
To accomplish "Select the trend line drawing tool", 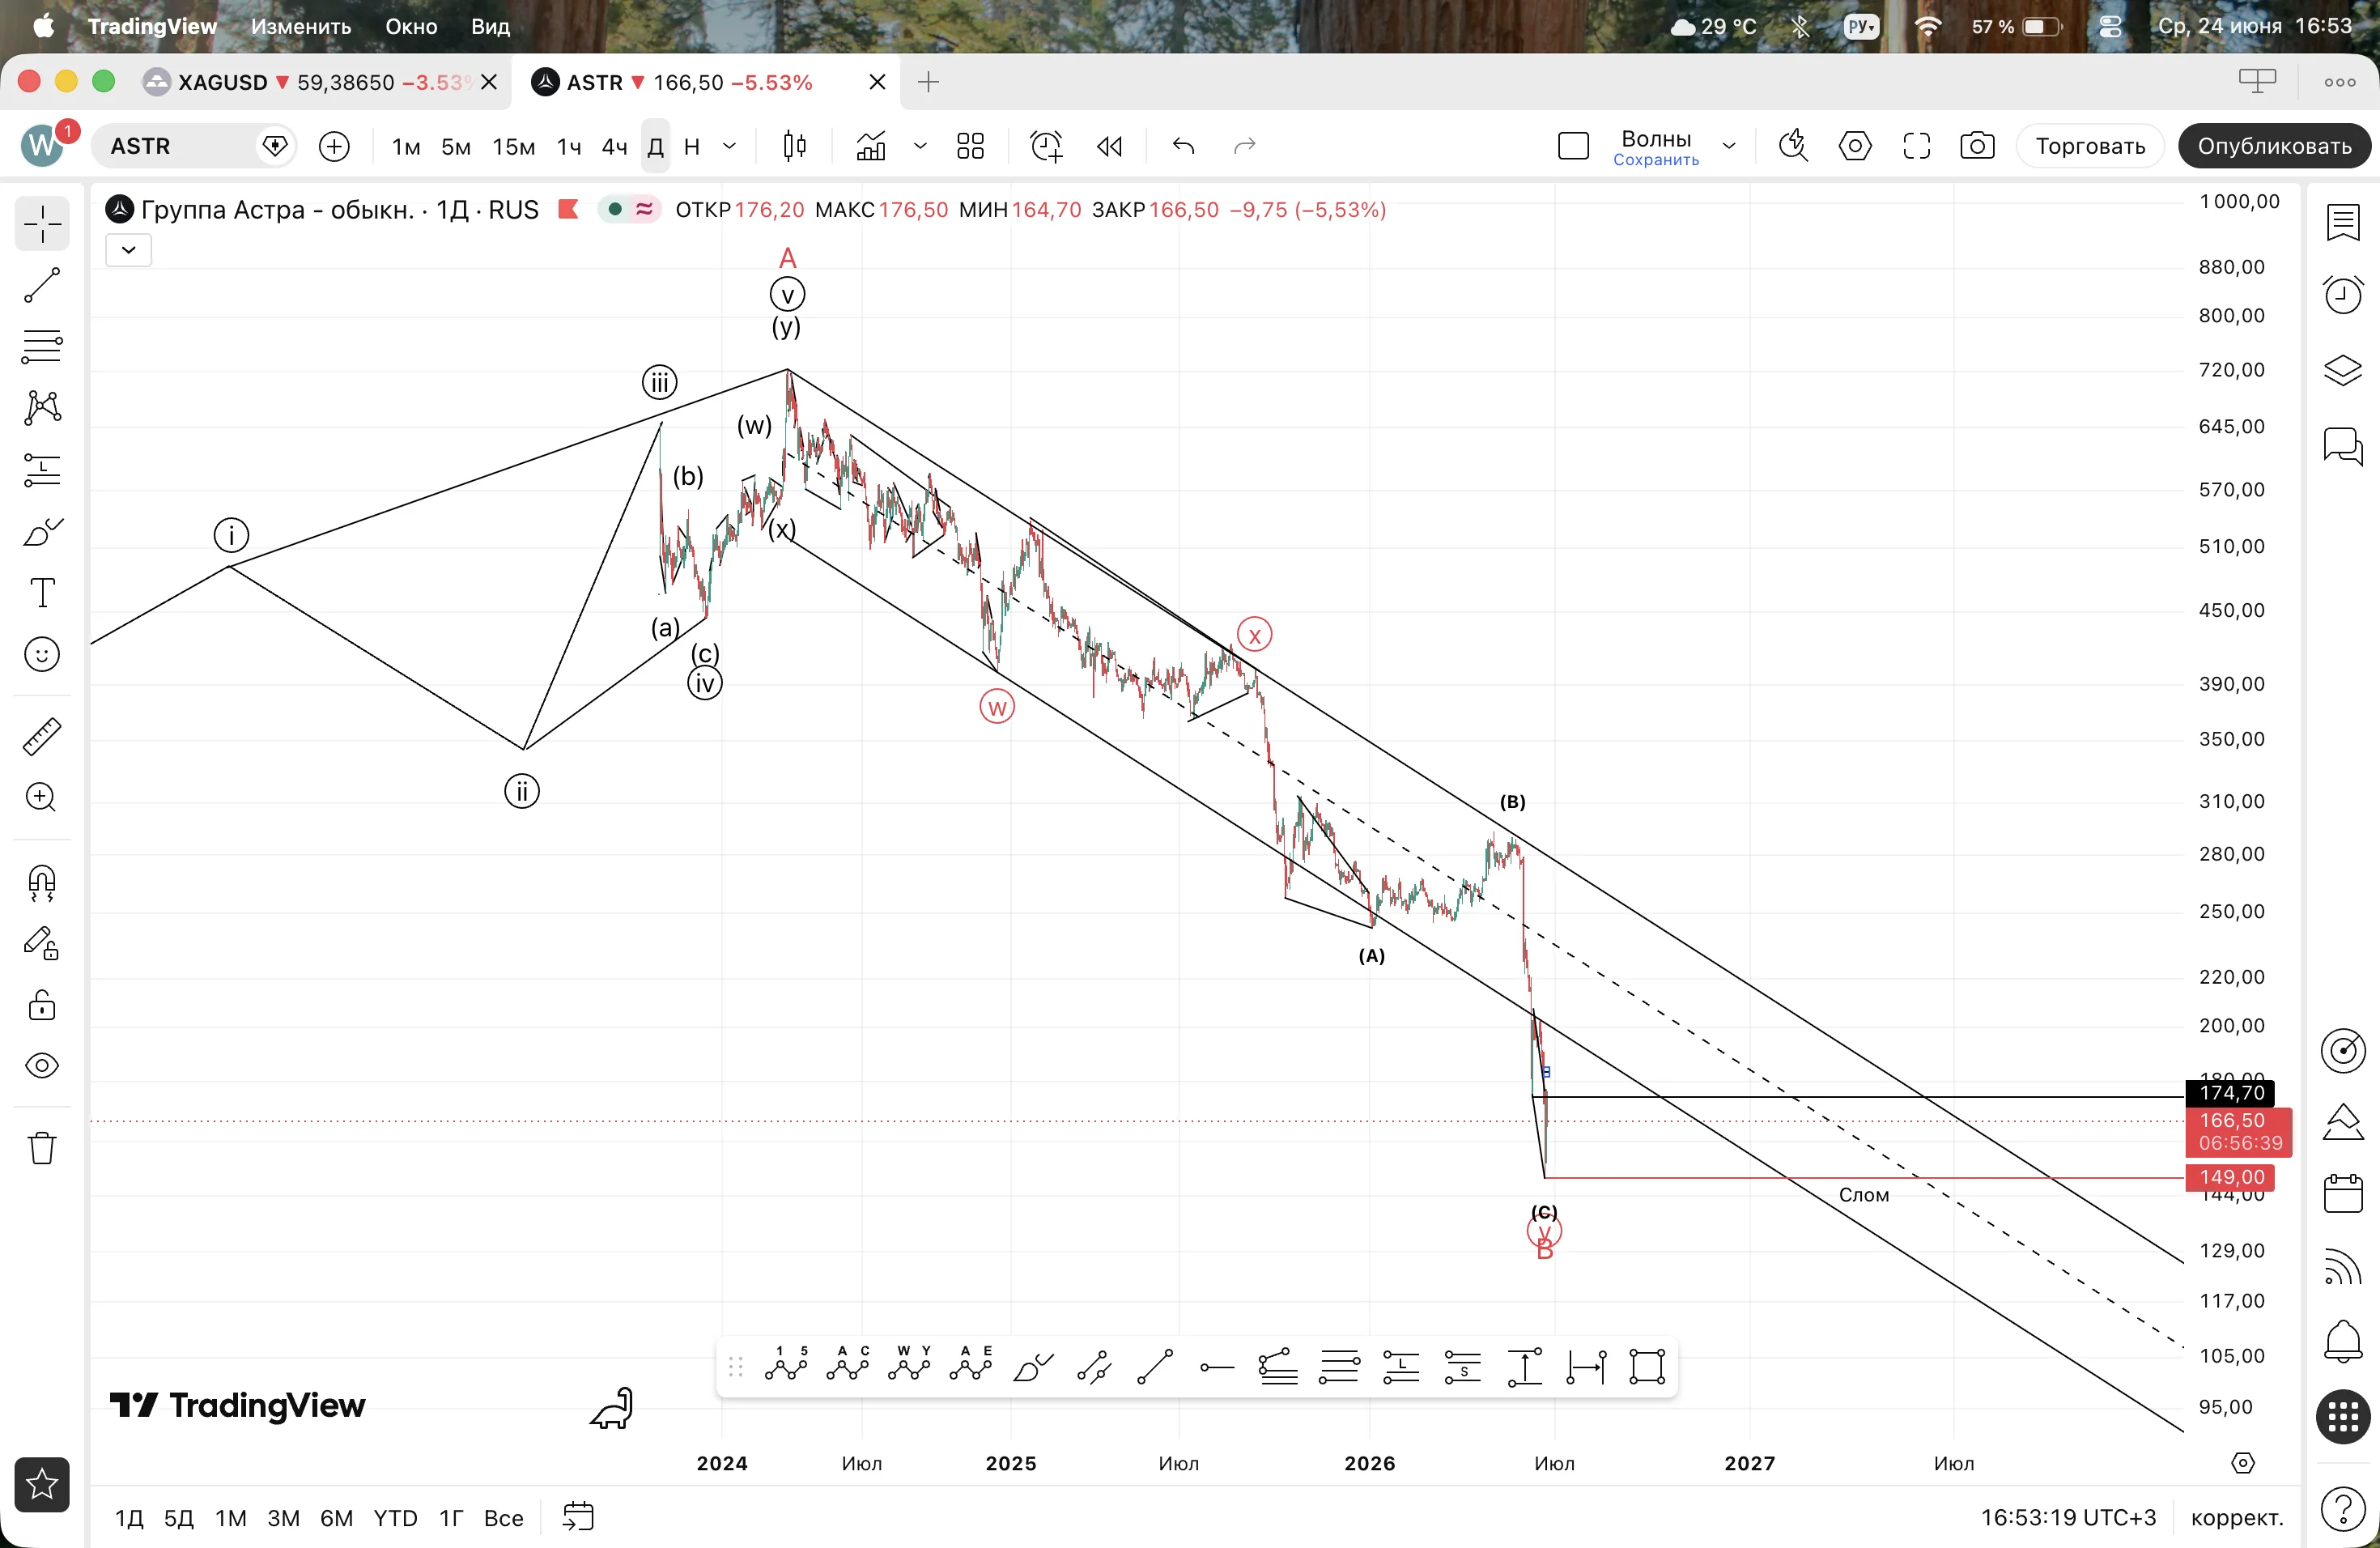I will pos(42,285).
